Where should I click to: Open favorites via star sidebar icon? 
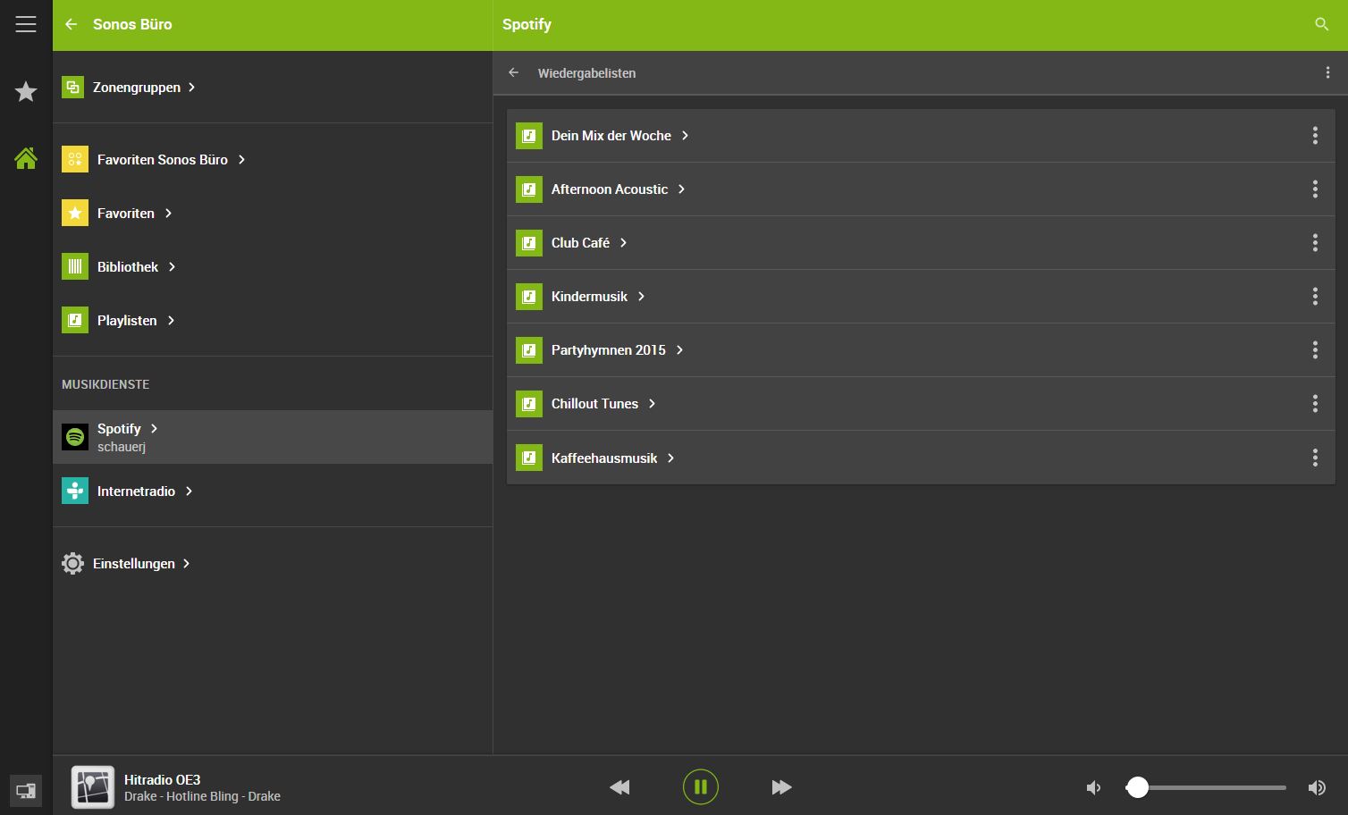click(x=26, y=91)
